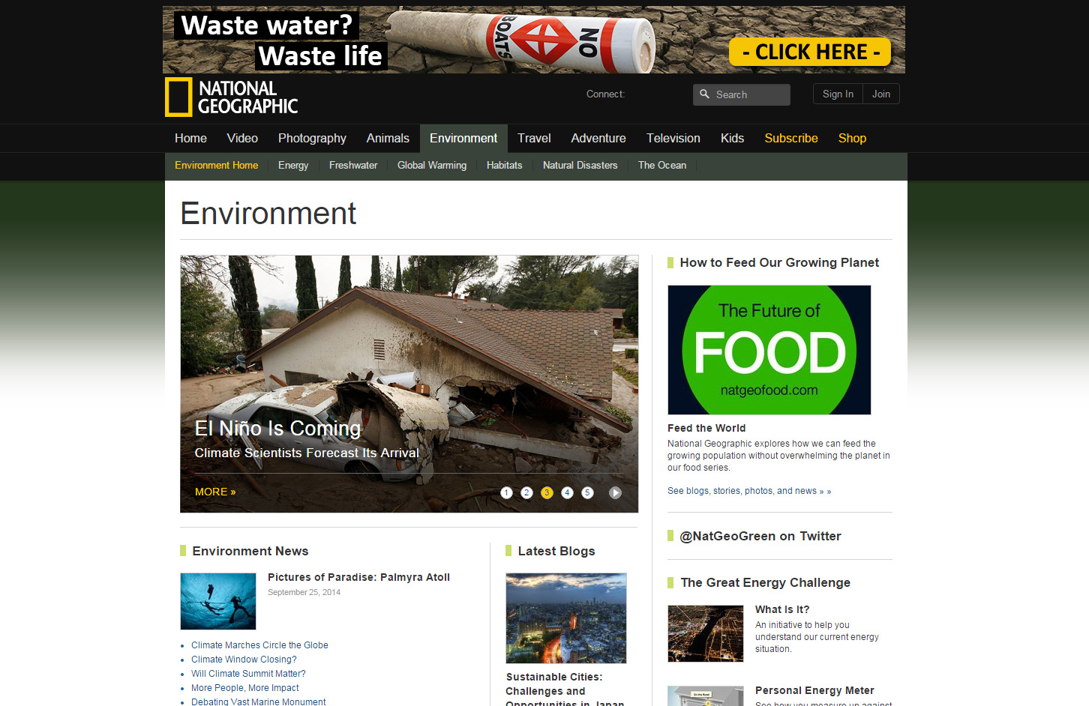Open the Natural Disasters subnav item
Image resolution: width=1089 pixels, height=706 pixels.
[580, 165]
